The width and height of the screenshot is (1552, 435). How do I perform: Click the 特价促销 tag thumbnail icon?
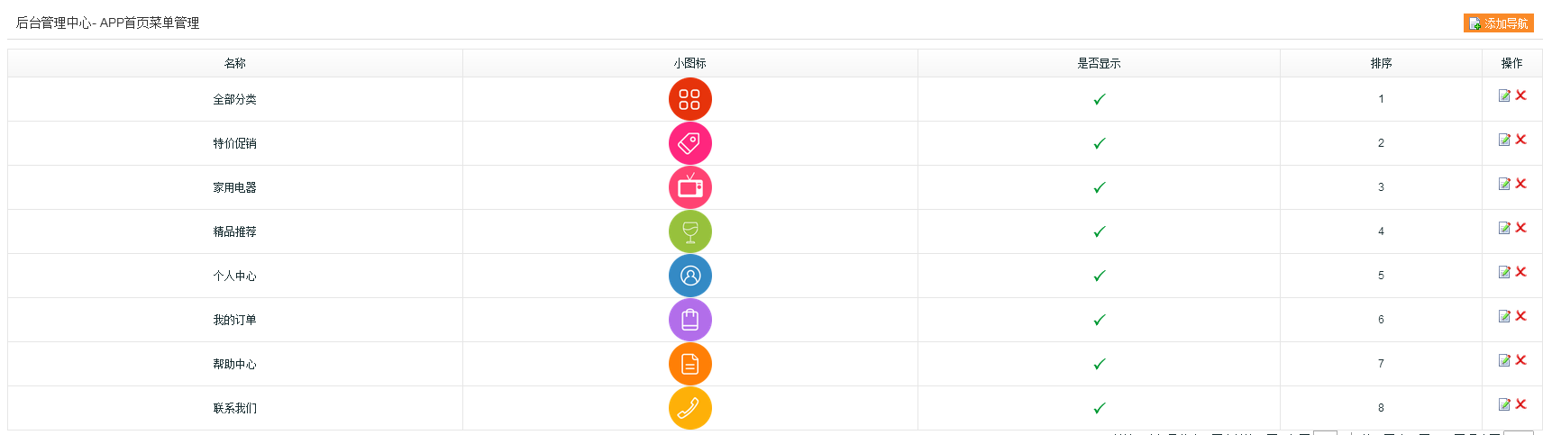click(689, 143)
